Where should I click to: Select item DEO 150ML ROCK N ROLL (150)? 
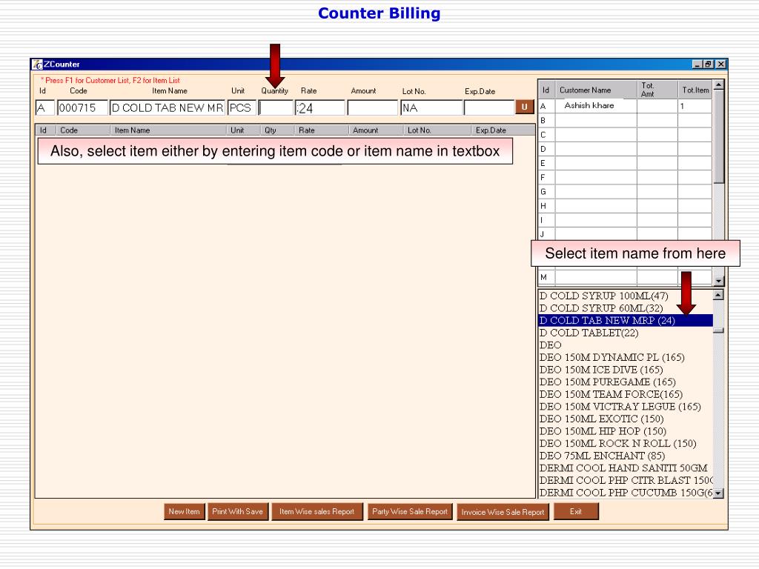[x=626, y=444]
